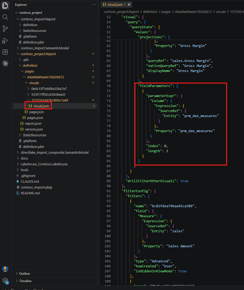Click breadcrumb contoso_project.Report
Image resolution: width=244 pixels, height=290 pixels.
click(121, 12)
